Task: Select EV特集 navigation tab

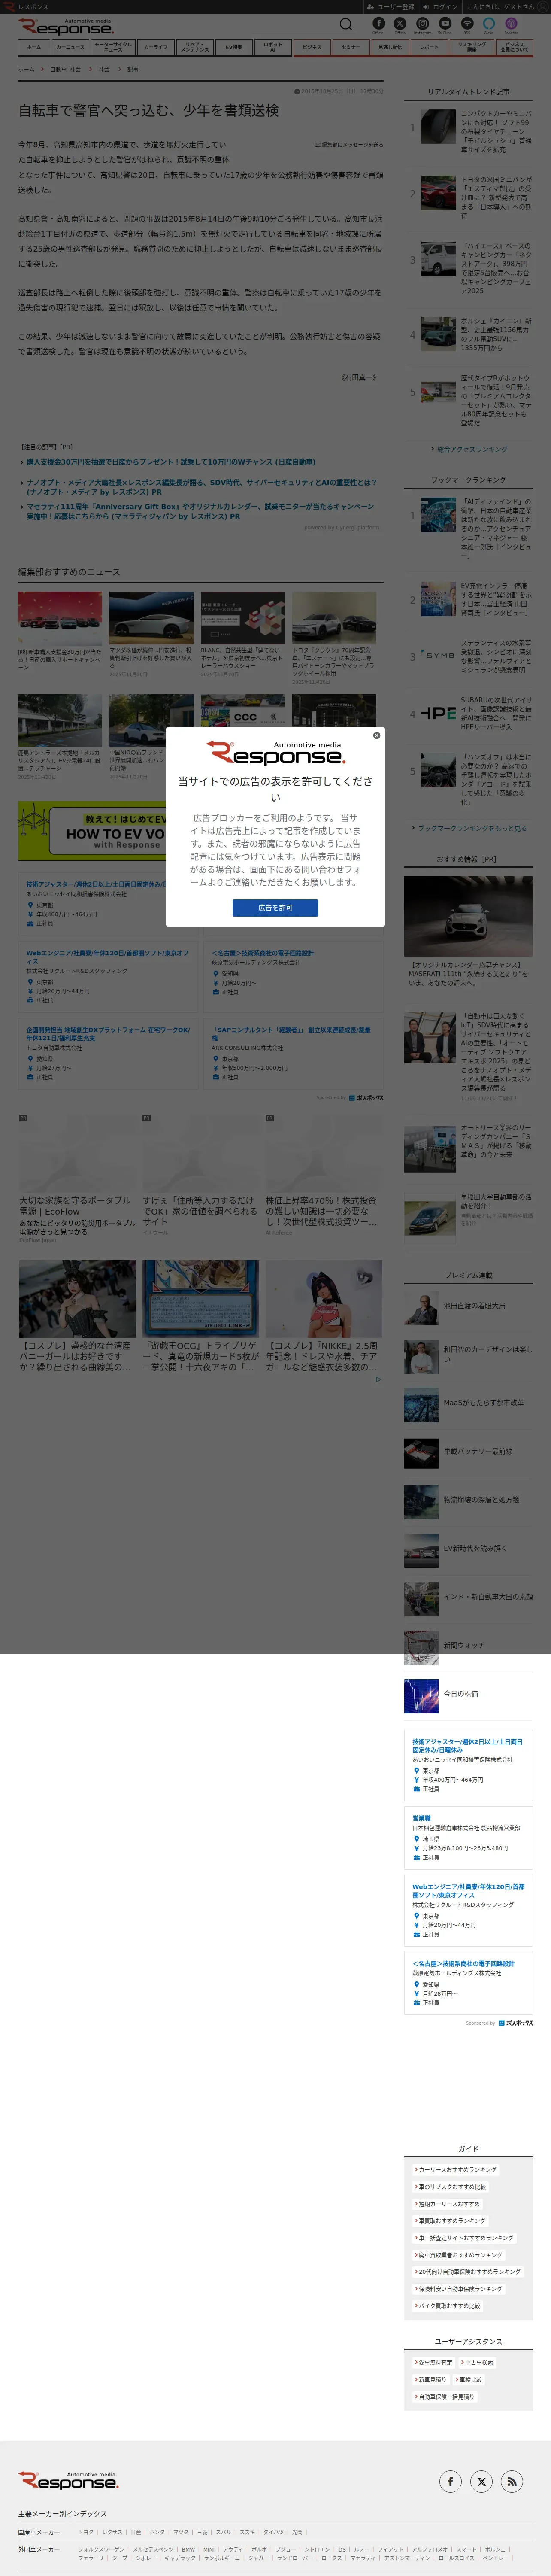Action: (x=234, y=47)
